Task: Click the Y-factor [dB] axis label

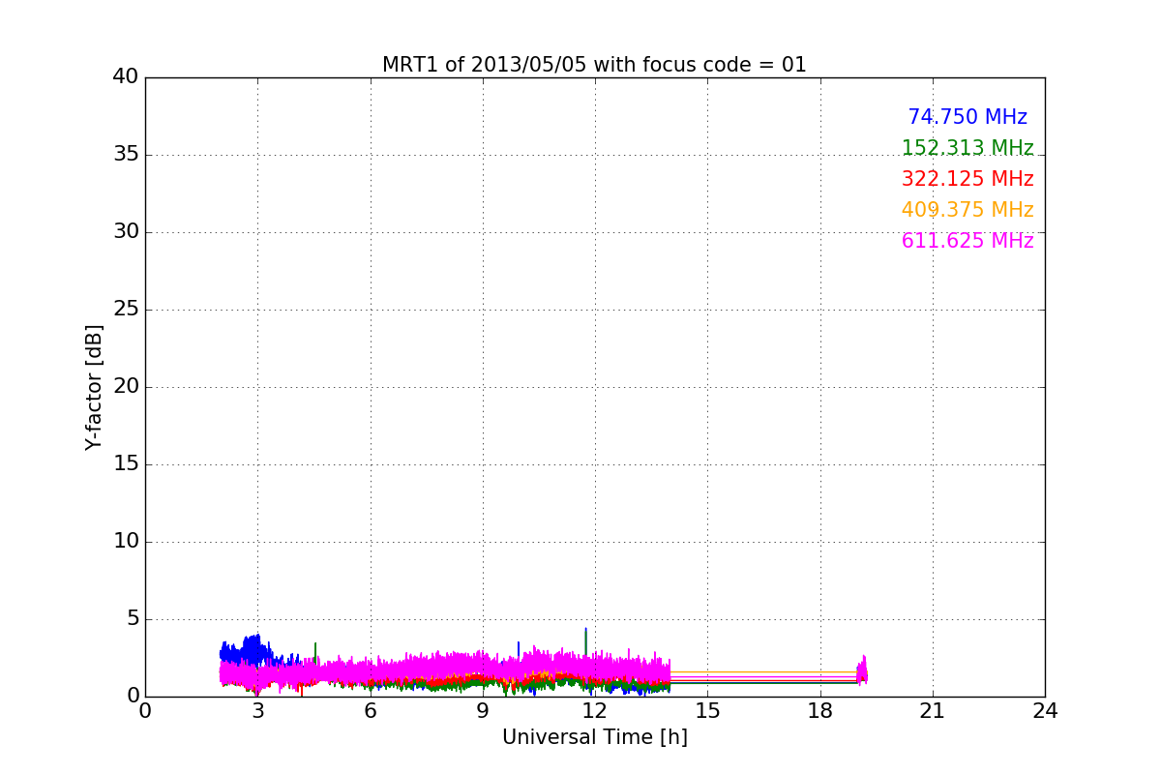Action: click(94, 387)
